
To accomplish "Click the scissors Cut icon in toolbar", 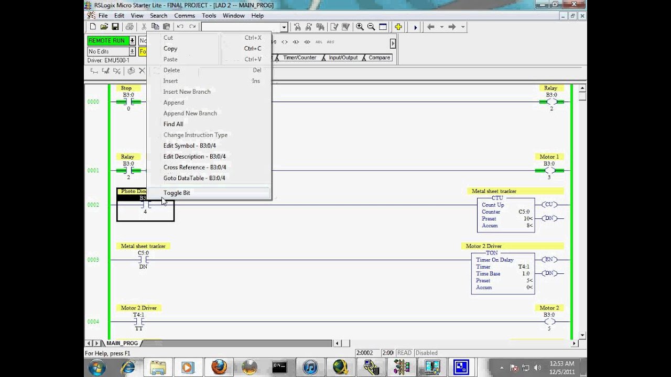I will [144, 27].
